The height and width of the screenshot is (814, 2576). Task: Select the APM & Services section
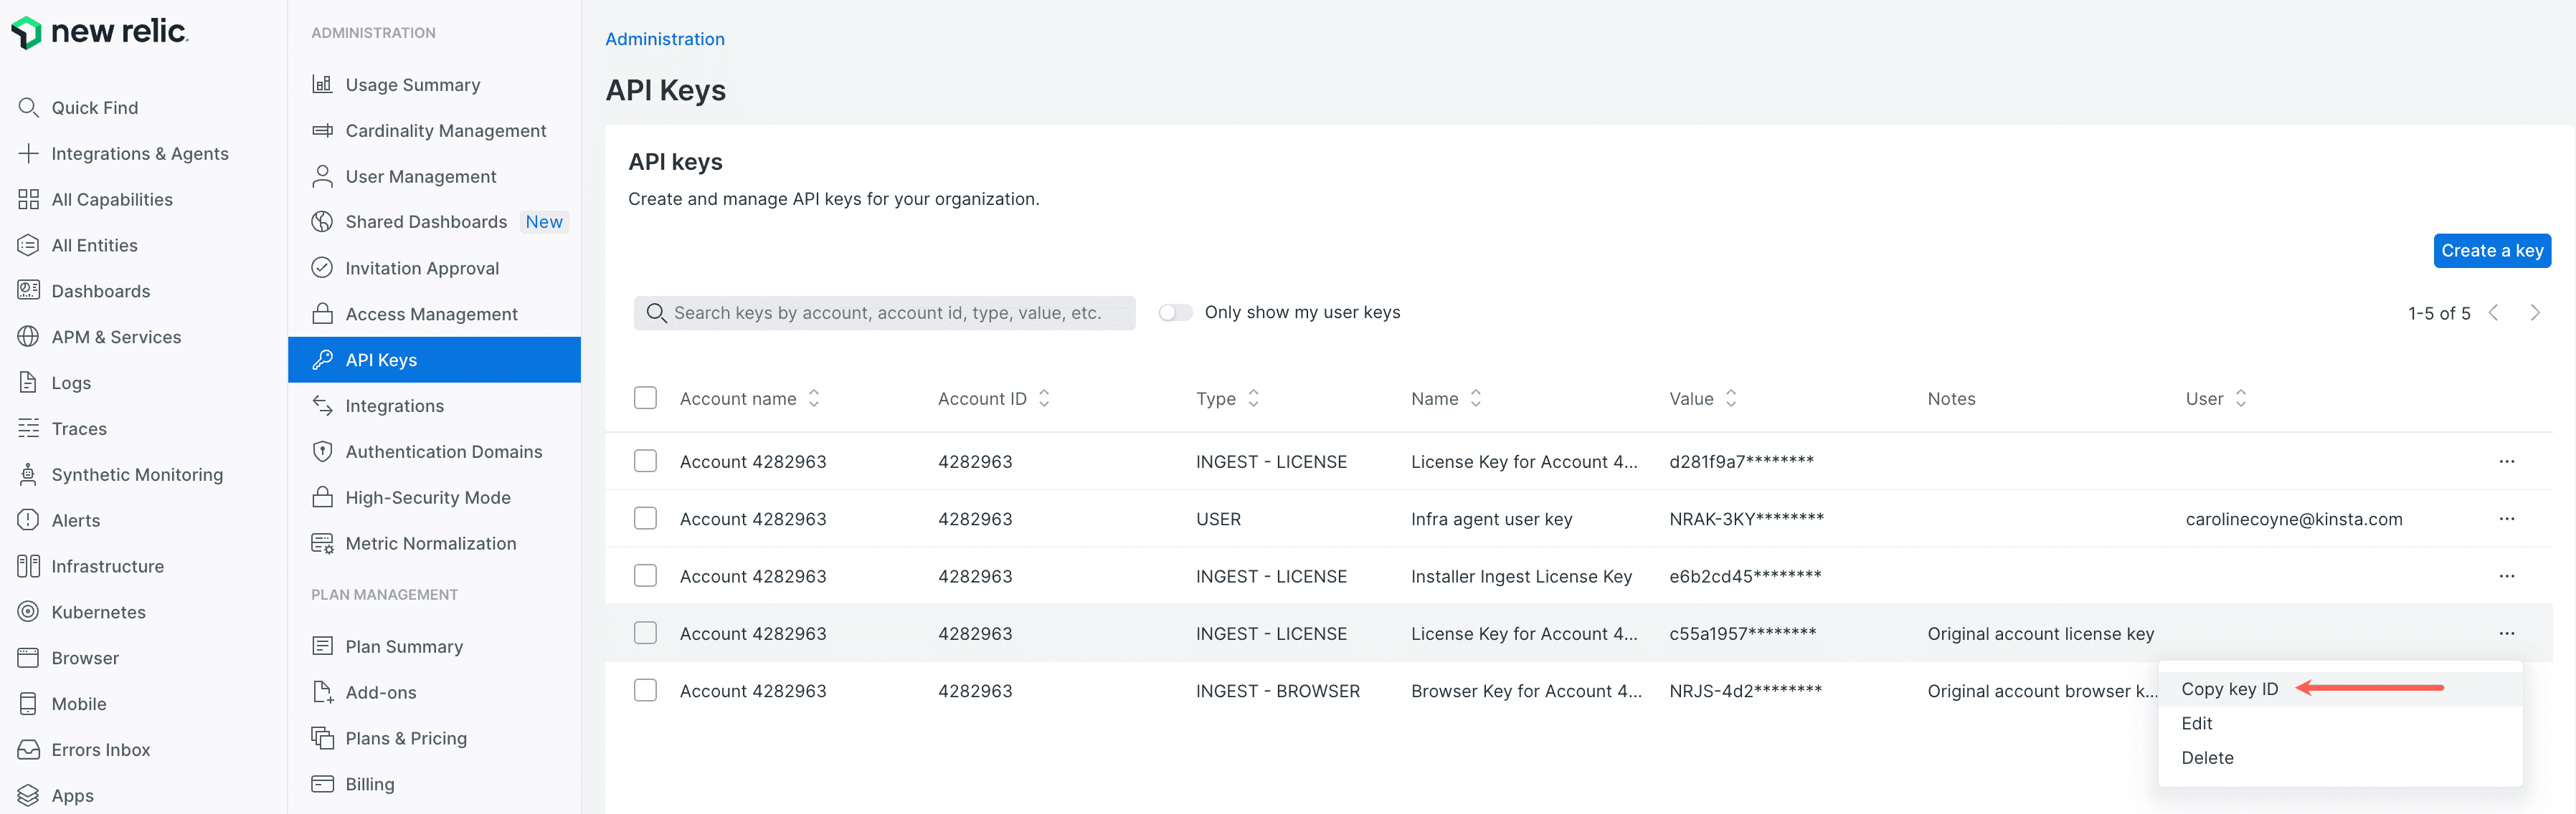(115, 337)
